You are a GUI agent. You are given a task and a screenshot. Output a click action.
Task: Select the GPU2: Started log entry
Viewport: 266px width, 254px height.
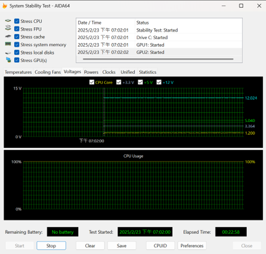tap(159, 52)
